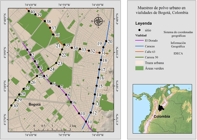Click the Traza urbana color swatch
Viewport: 197px width, 140px height.
click(139, 63)
